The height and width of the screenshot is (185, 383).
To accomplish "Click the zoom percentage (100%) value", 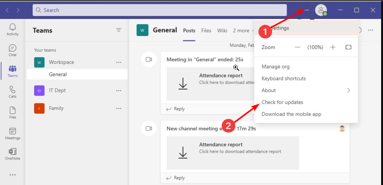I will [x=315, y=47].
